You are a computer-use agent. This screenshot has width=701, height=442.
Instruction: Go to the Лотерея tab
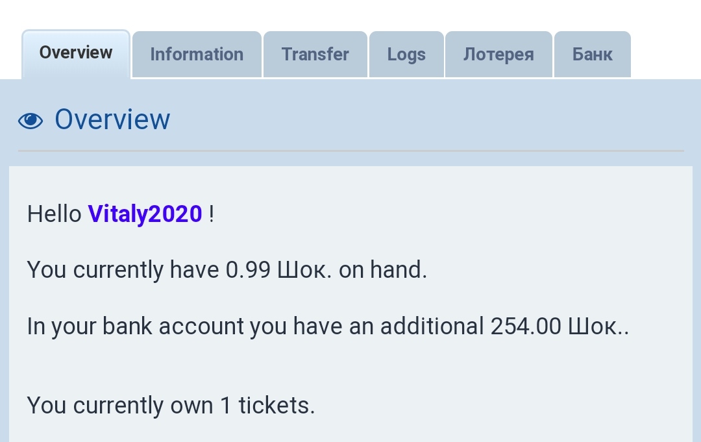click(x=498, y=55)
